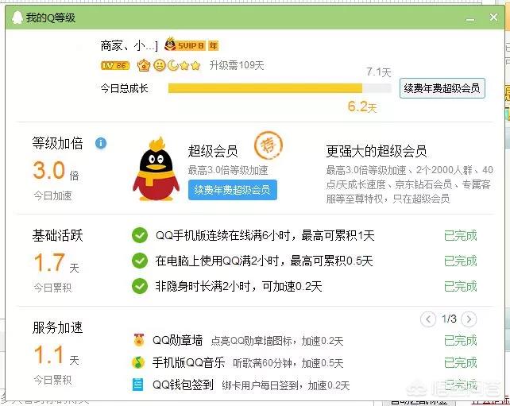Click the 我的Q等级 window title
The height and width of the screenshot is (406, 510).
(51, 17)
